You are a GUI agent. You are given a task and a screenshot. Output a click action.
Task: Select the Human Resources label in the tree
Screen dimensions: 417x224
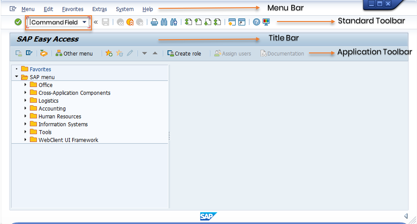pos(60,116)
